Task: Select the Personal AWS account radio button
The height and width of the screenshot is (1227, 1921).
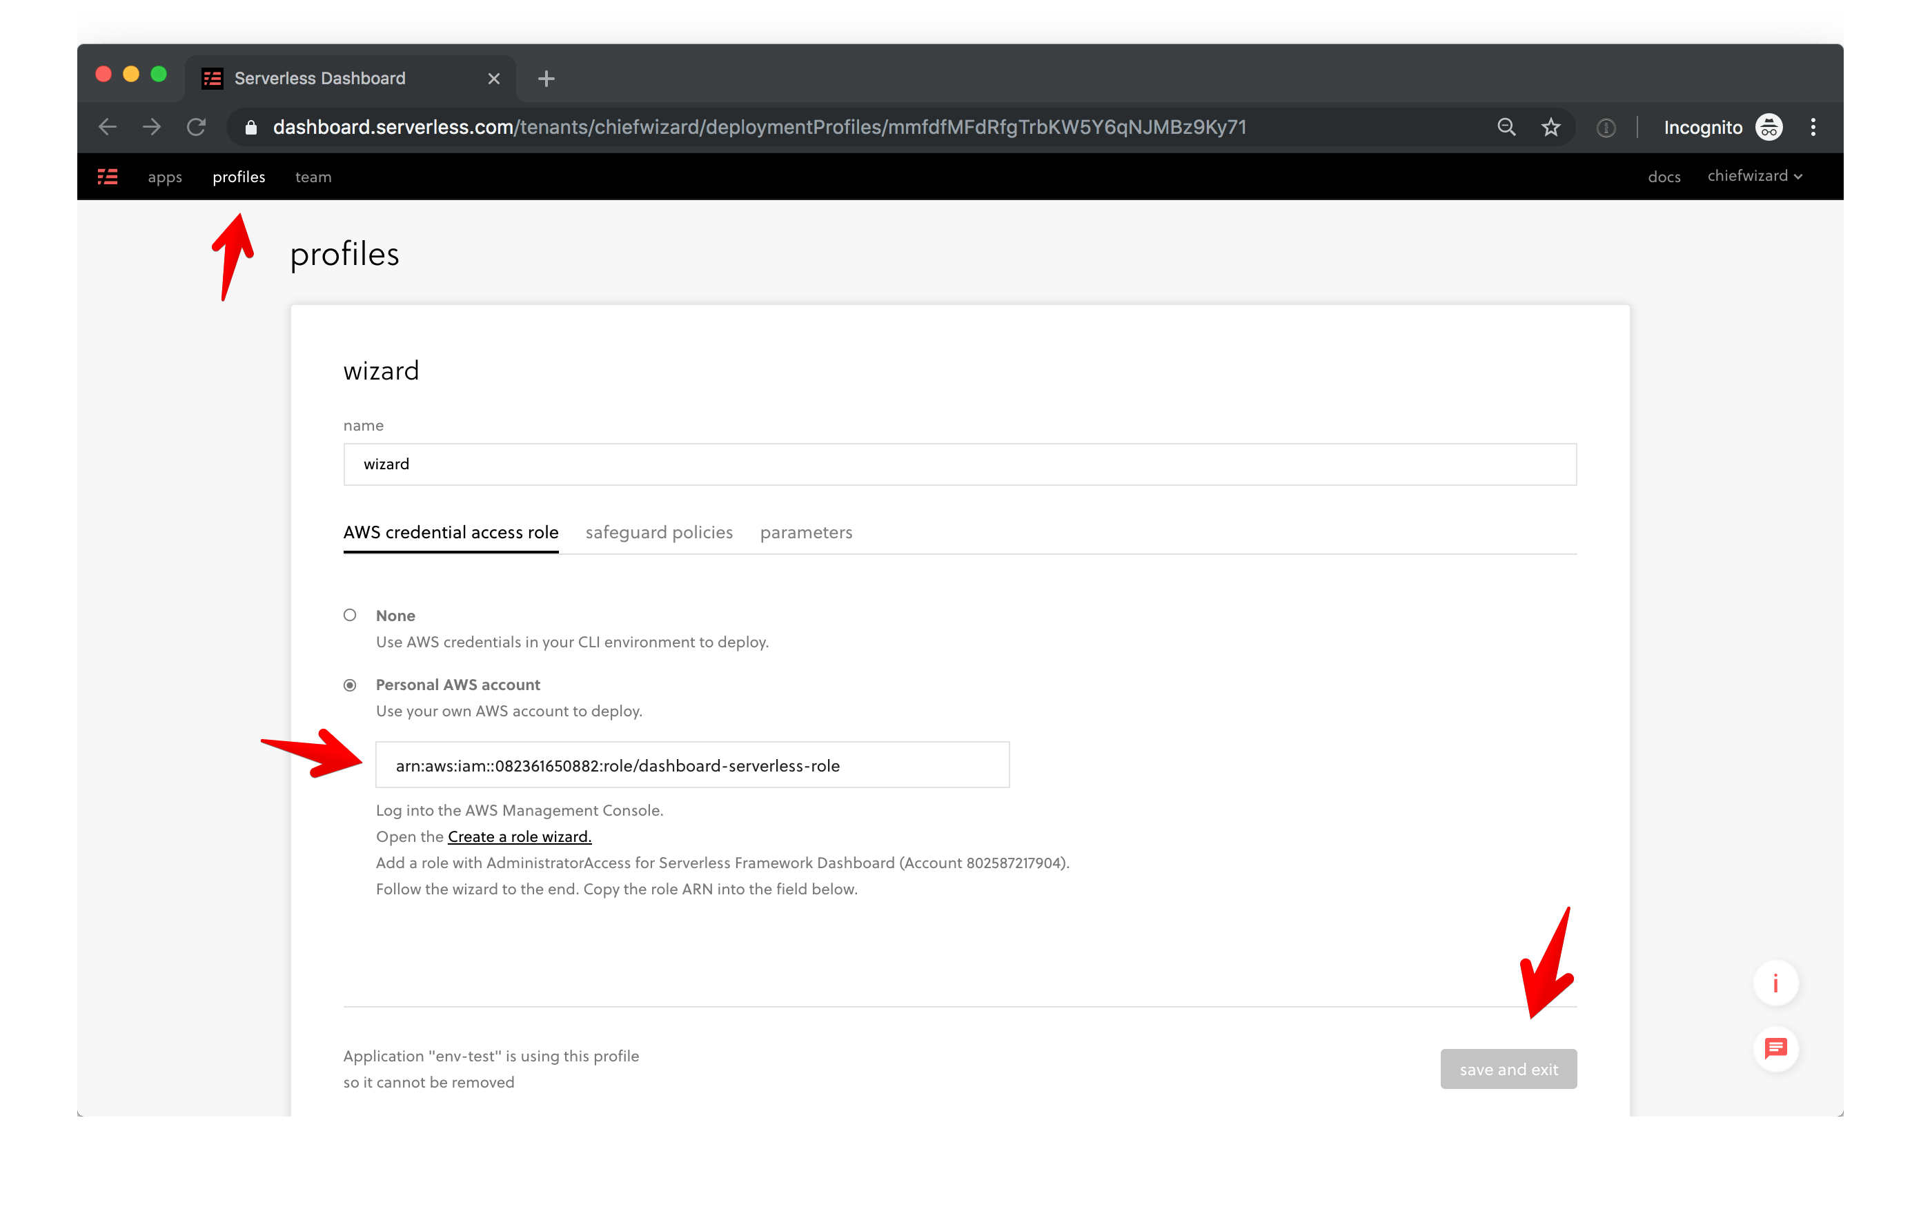Action: pos(349,685)
